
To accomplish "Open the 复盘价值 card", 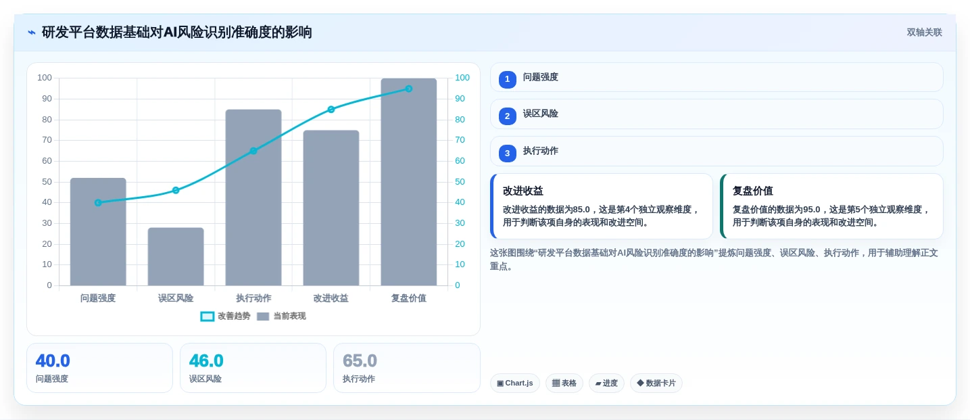I will [x=831, y=206].
